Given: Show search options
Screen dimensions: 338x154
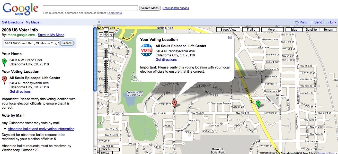Looking at the screenshot, I should coord(175,8).
